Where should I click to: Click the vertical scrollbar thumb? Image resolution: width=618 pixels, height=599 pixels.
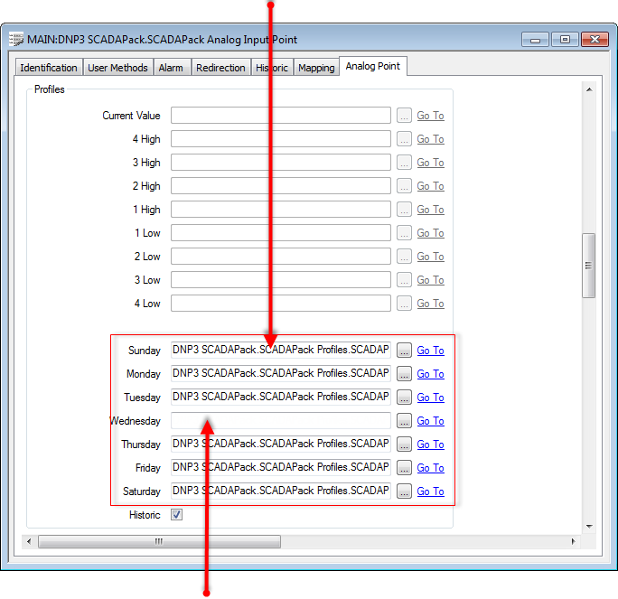(x=588, y=265)
